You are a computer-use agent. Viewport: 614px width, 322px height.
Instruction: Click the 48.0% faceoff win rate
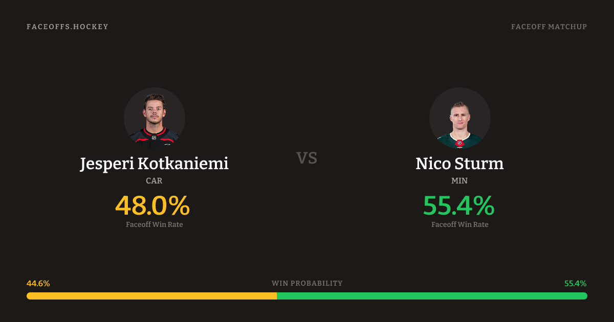152,205
